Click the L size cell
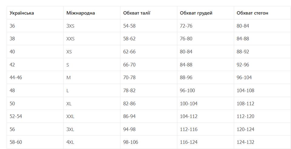This screenshot has height=149, width=291. click(x=68, y=90)
